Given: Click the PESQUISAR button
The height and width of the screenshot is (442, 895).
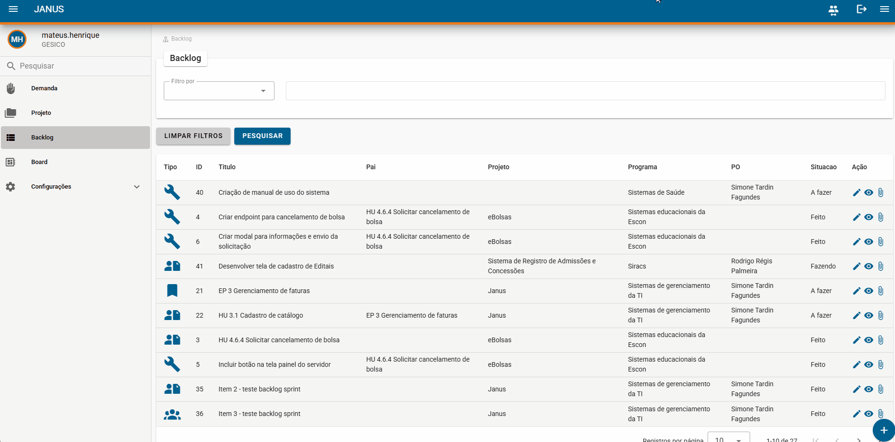Looking at the screenshot, I should pos(262,136).
